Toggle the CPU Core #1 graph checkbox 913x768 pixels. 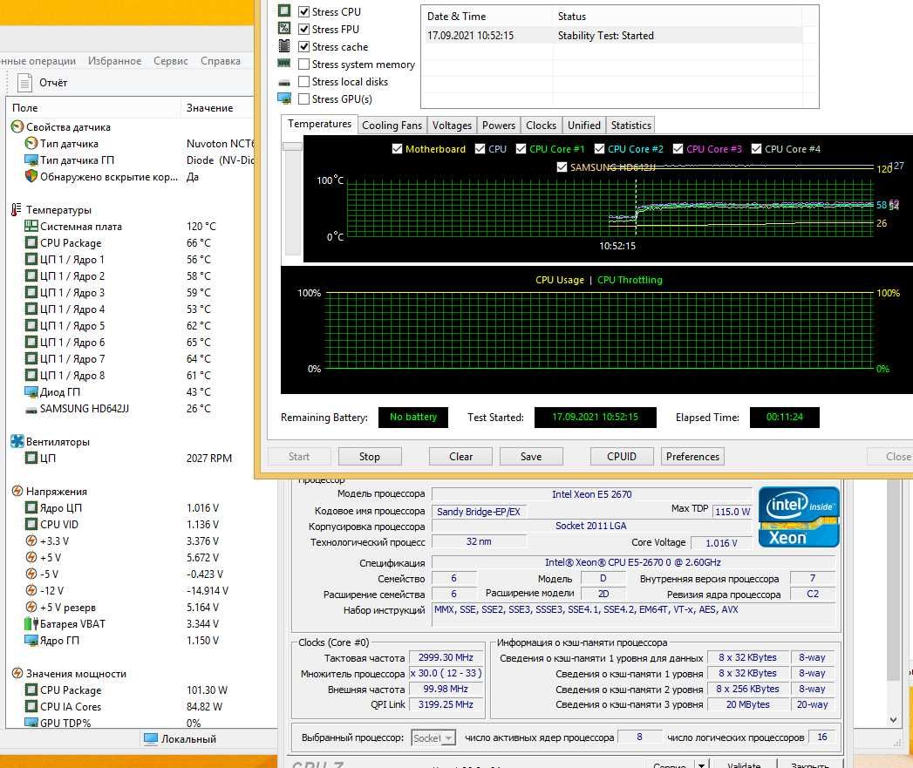(x=521, y=148)
